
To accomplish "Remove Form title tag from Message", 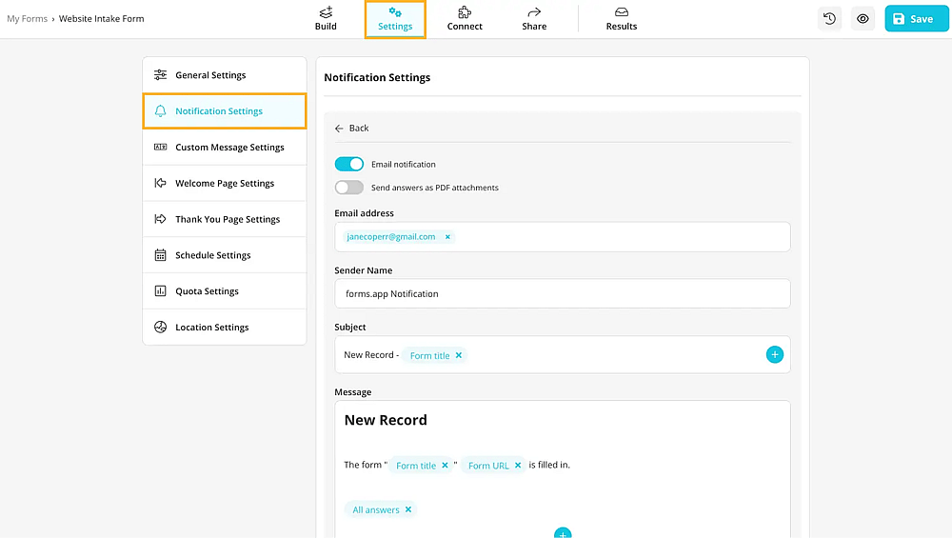I will [445, 465].
